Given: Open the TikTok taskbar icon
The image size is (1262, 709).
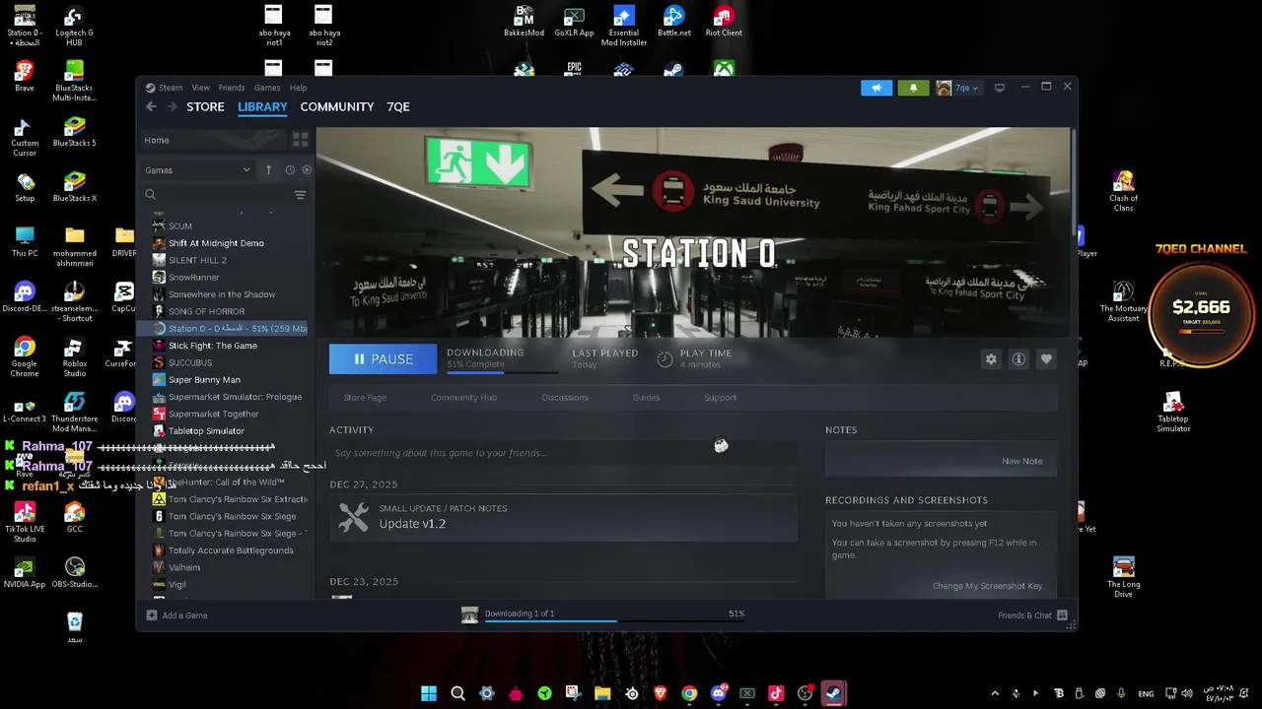Looking at the screenshot, I should pyautogui.click(x=776, y=693).
